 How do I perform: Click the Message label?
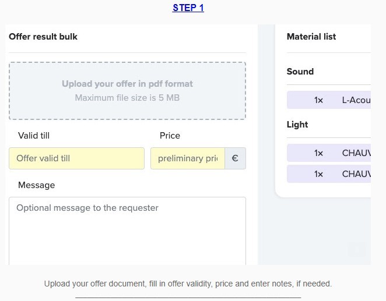click(36, 185)
